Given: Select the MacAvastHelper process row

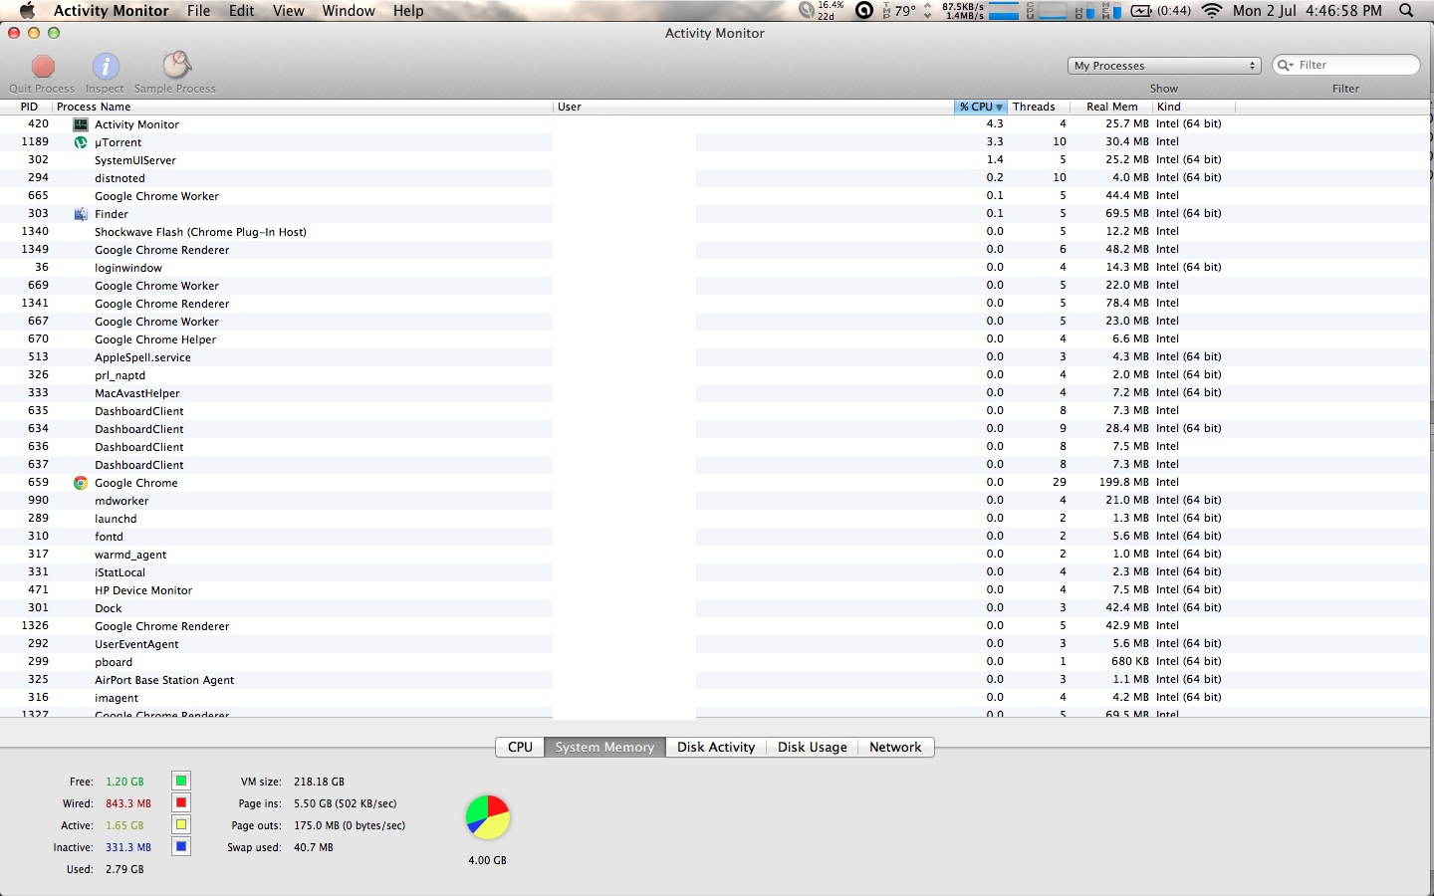Looking at the screenshot, I should tap(717, 393).
